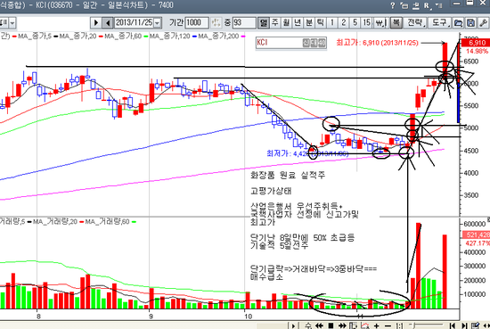Fast forward chart with double right arrows

coord(342,325)
